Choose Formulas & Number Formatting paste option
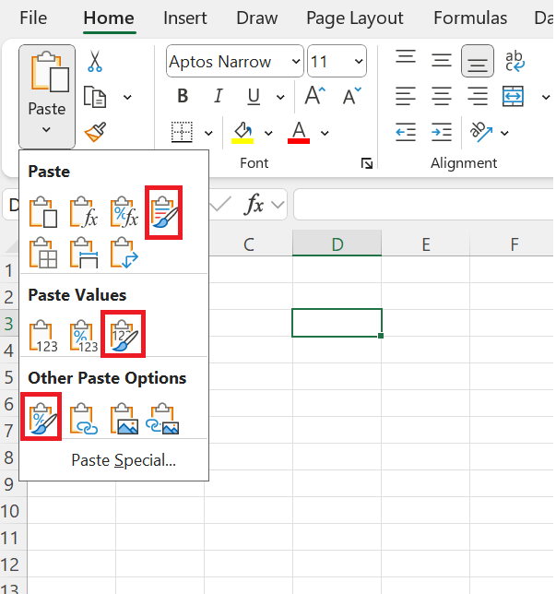 coord(124,212)
